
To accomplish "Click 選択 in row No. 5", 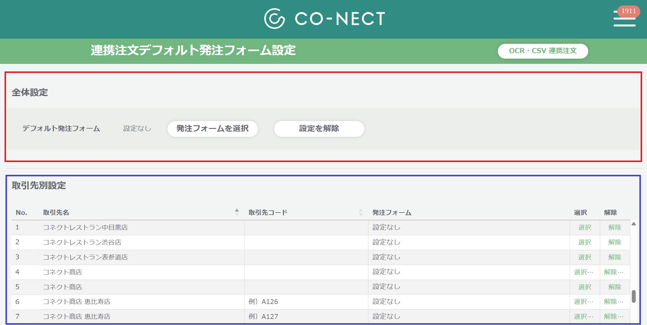I will point(585,287).
